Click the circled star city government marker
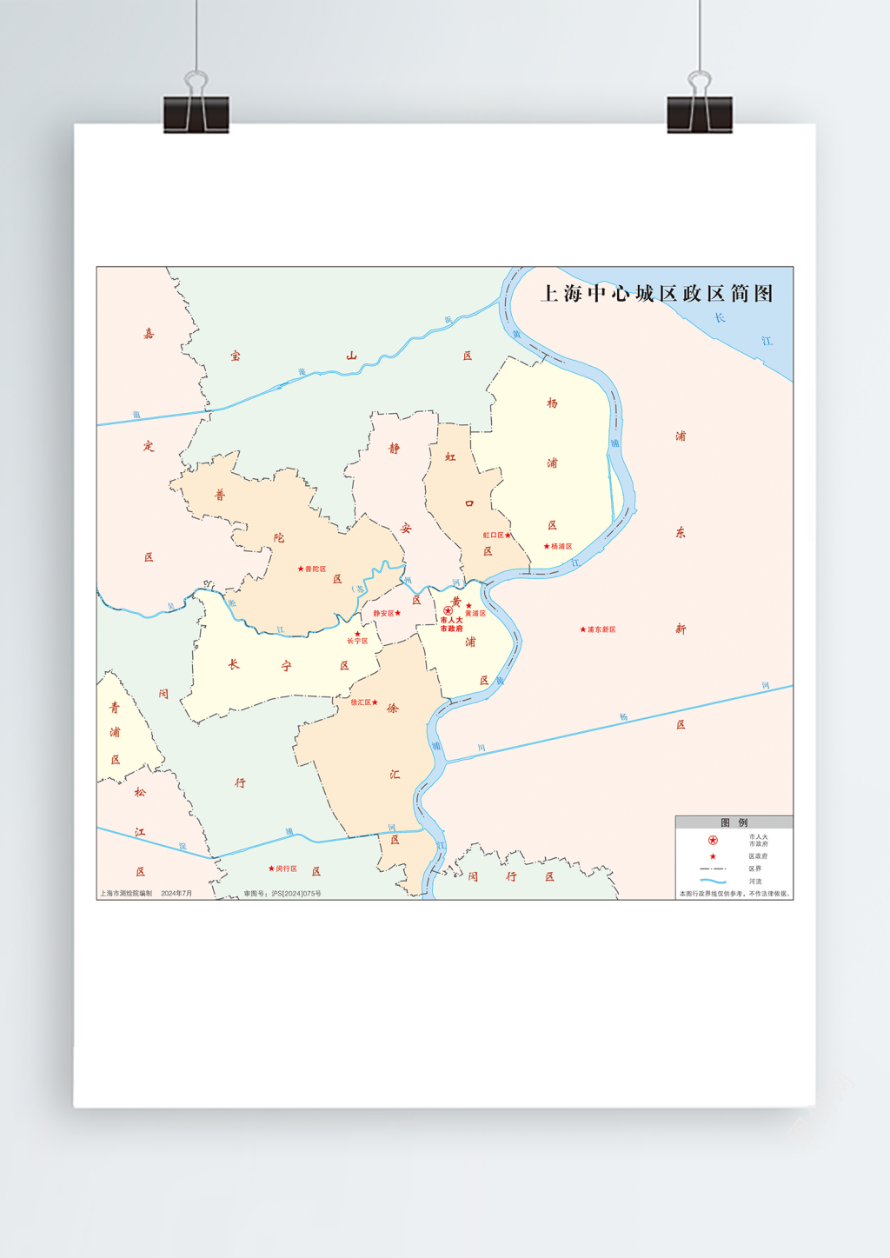Screen dimensions: 890x1258 click(x=448, y=611)
